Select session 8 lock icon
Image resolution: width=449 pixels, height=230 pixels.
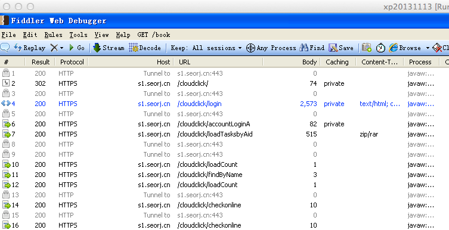[6, 144]
